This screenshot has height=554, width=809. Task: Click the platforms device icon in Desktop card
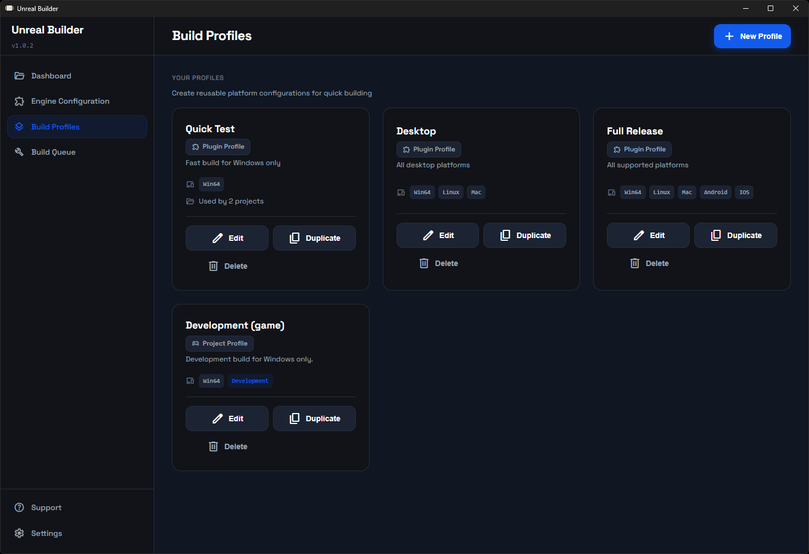[x=401, y=193]
